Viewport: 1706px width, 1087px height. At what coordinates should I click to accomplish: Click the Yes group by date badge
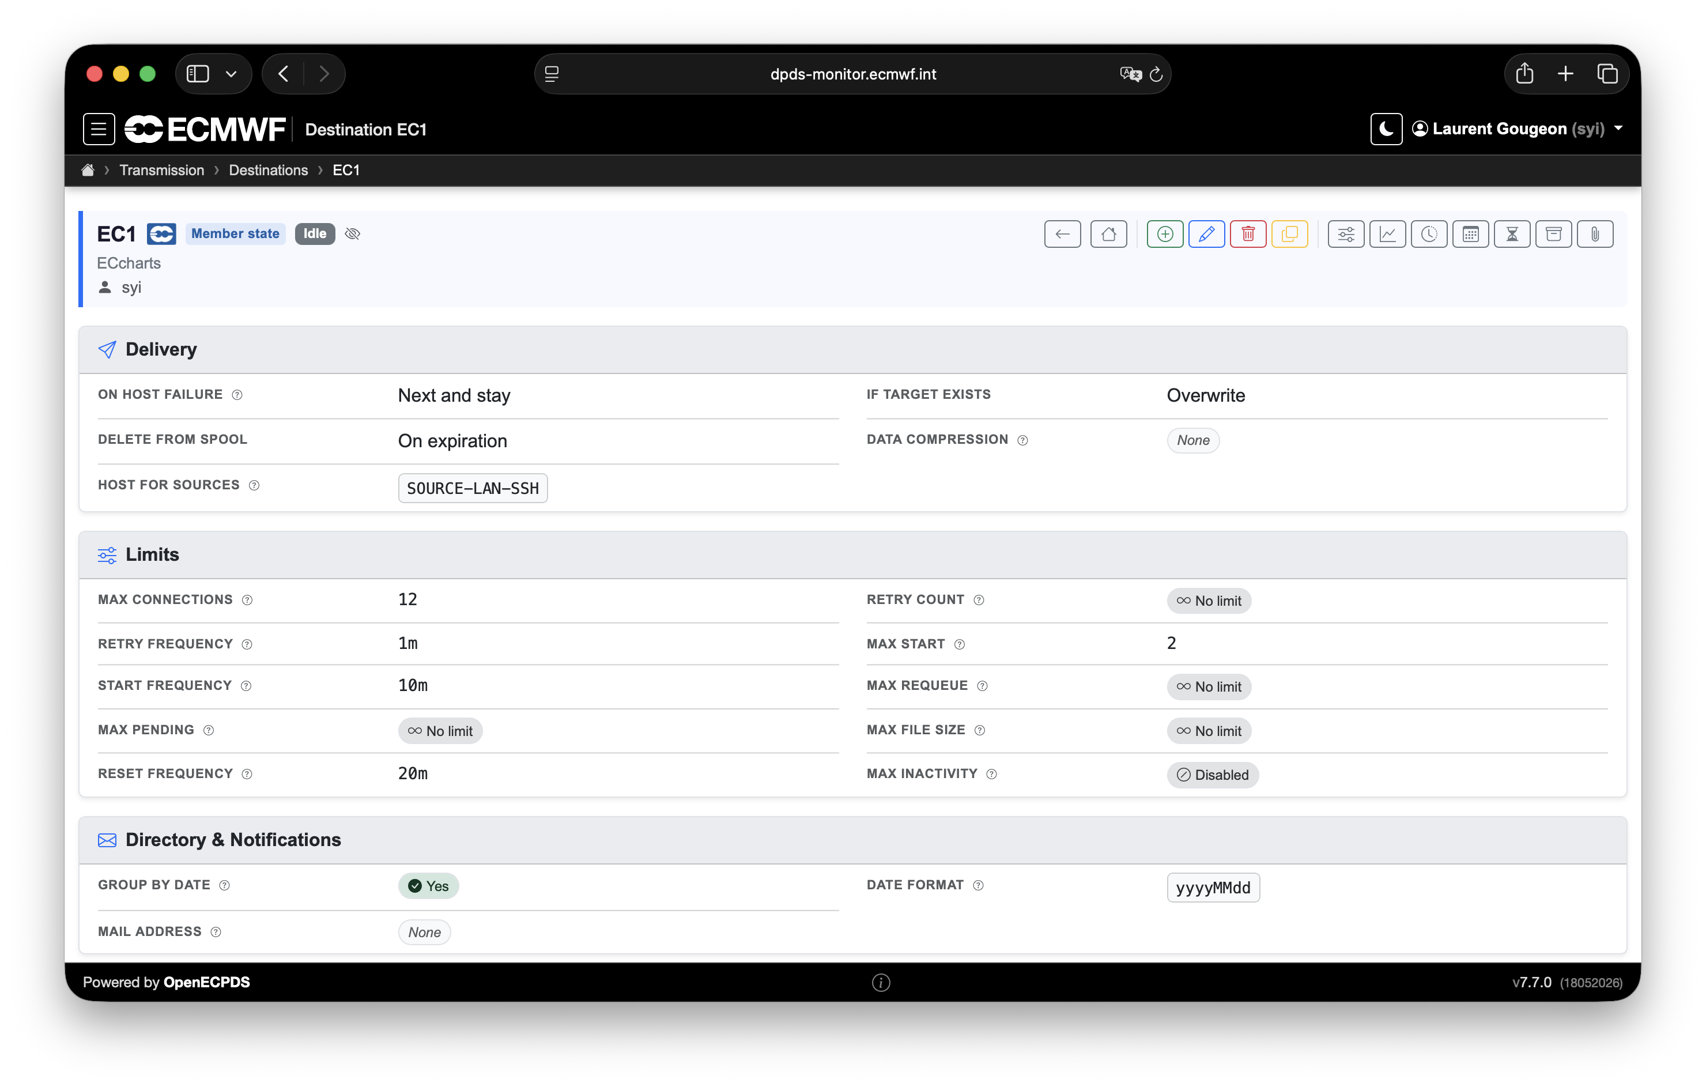(x=429, y=886)
